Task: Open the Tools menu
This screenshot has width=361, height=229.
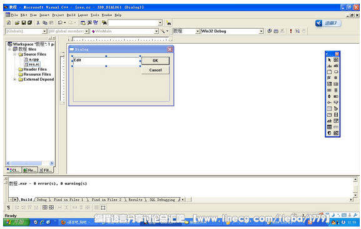Action: 95,15
